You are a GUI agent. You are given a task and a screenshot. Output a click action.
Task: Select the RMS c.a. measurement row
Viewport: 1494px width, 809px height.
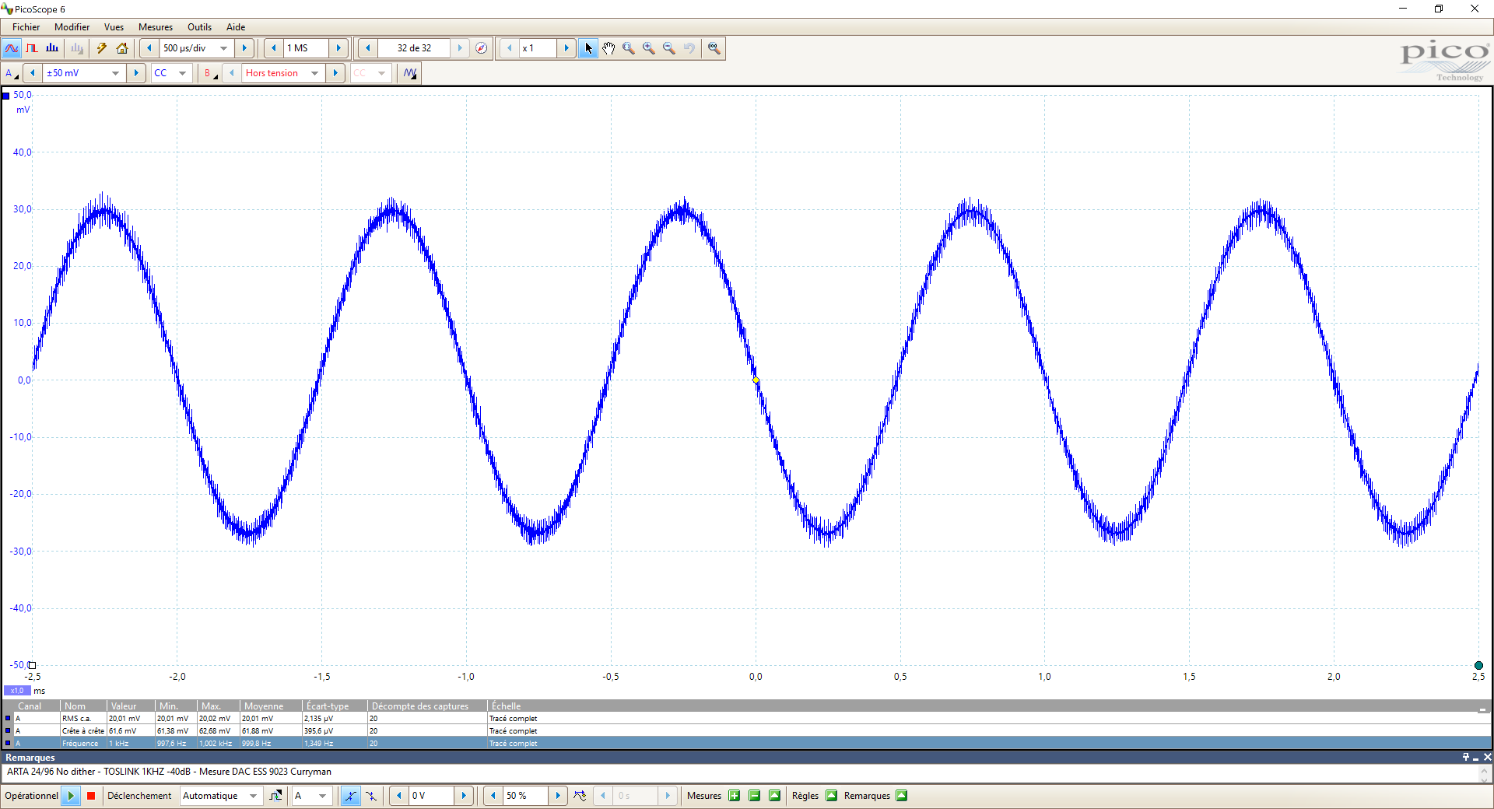(747, 719)
